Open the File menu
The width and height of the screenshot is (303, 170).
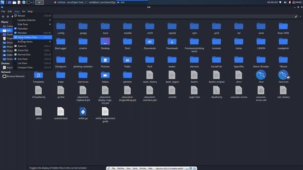pos(3,11)
